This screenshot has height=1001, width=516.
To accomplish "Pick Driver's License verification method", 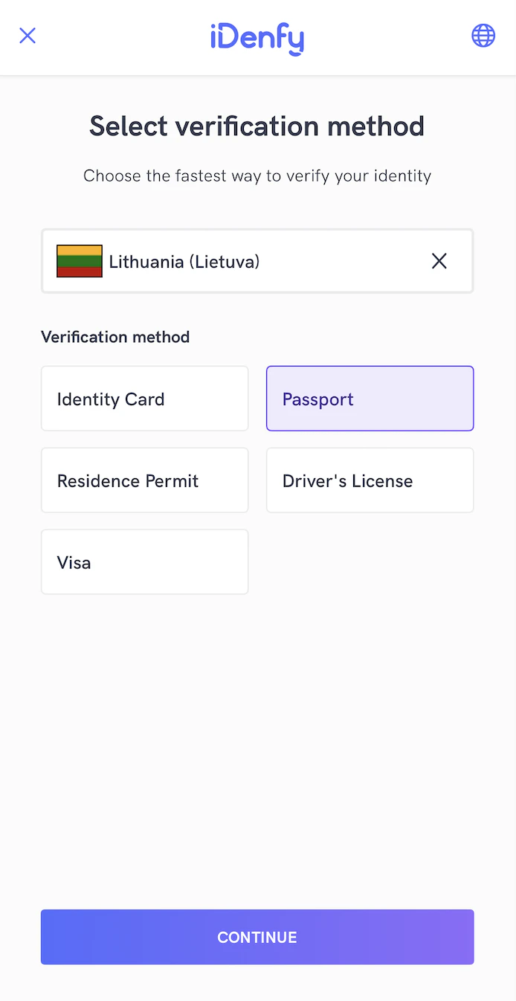I will point(370,480).
